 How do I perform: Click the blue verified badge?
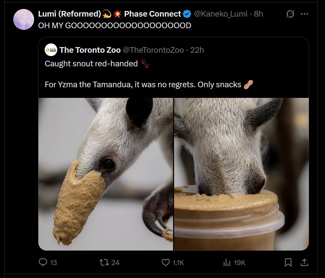pos(187,14)
